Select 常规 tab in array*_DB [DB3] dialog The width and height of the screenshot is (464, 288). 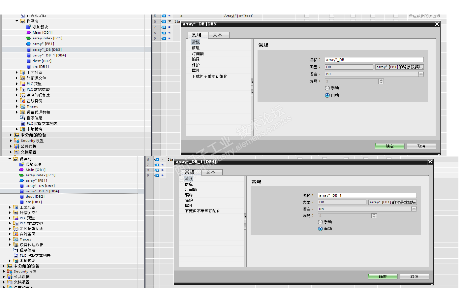pyautogui.click(x=198, y=35)
